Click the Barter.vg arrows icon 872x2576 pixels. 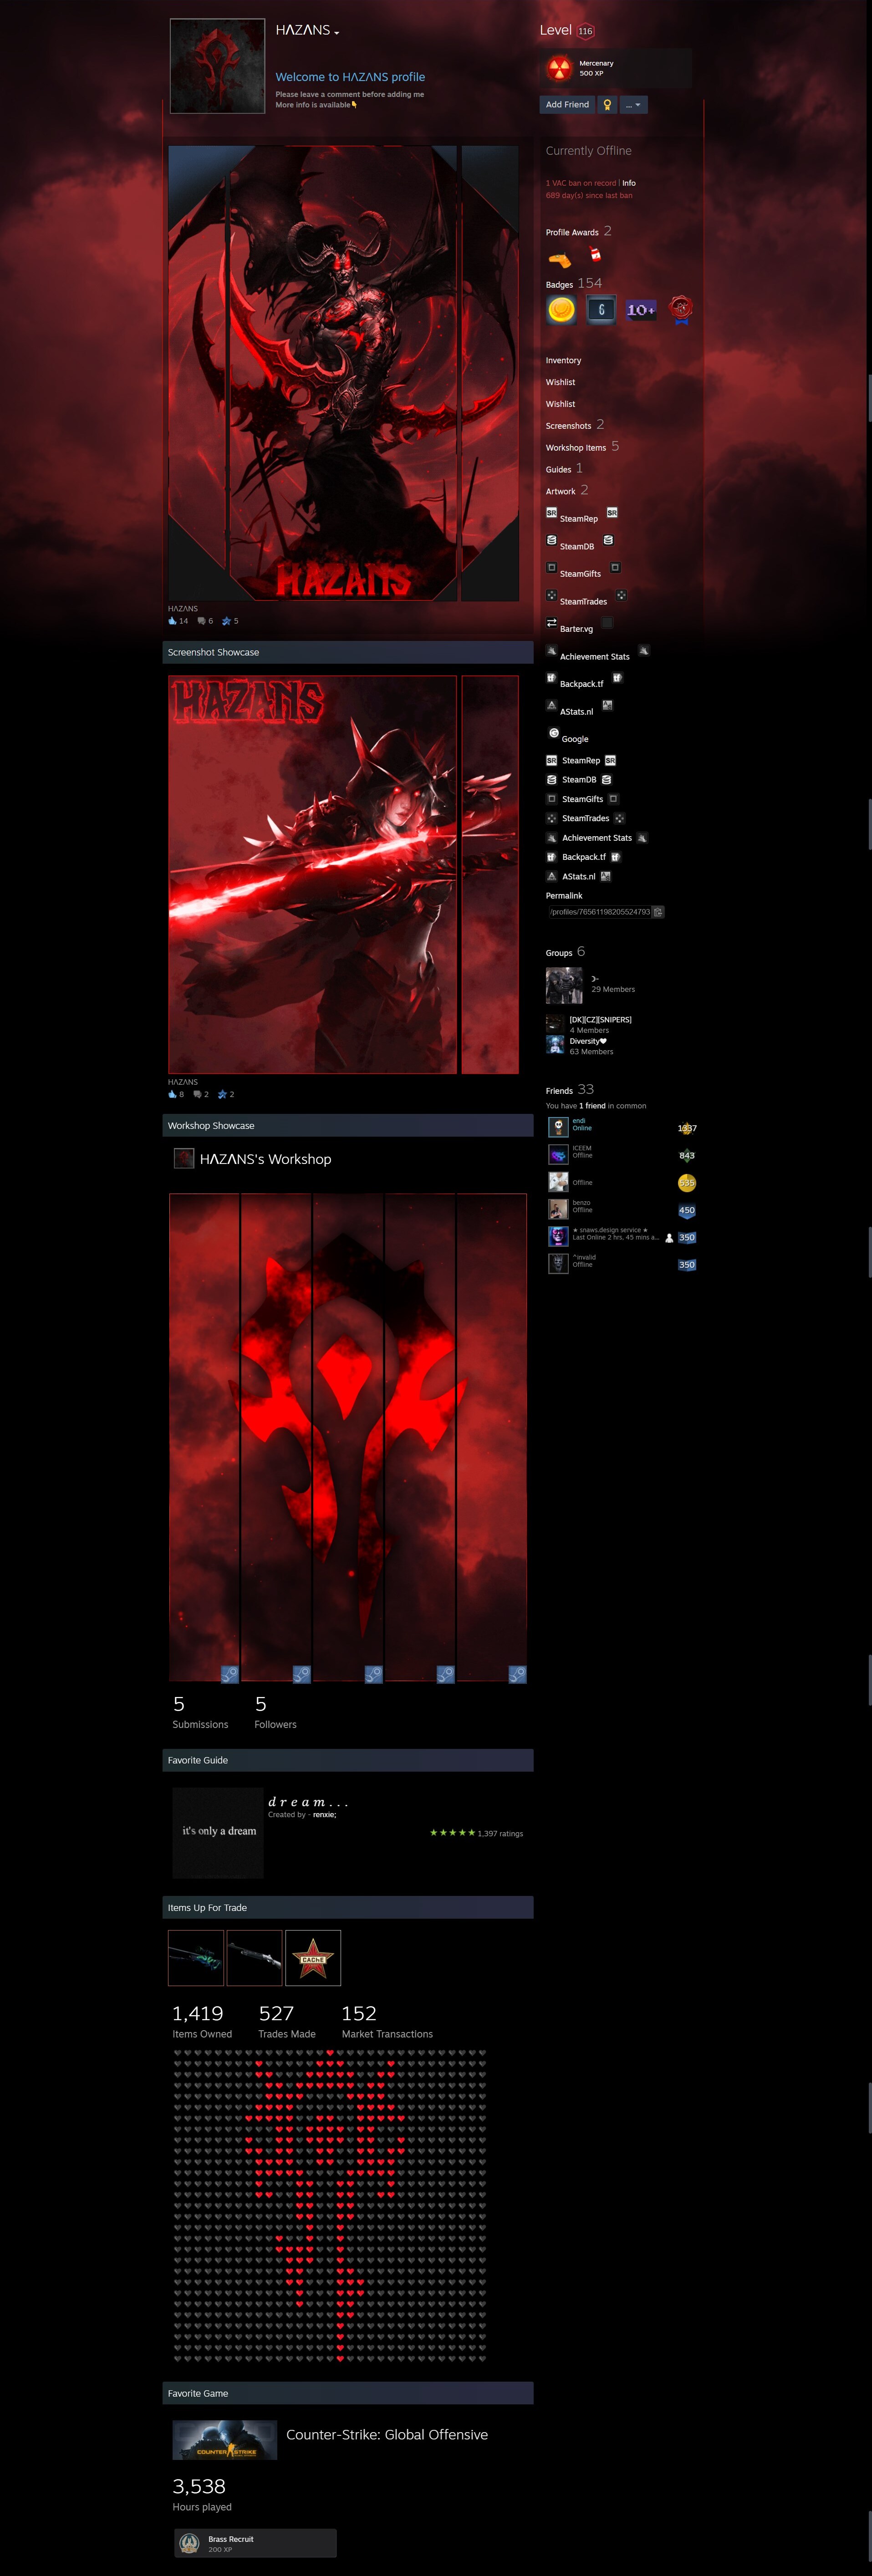(551, 623)
